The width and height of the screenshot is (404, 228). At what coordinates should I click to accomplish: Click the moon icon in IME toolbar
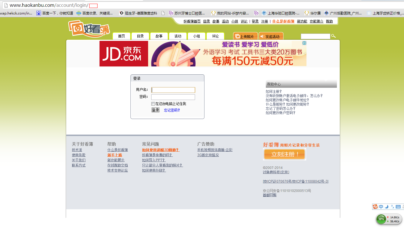[x=387, y=207]
